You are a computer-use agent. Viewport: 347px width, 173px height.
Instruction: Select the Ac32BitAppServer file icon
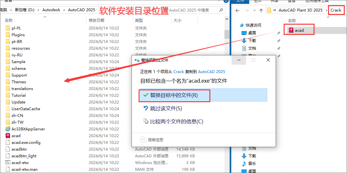point(8,129)
